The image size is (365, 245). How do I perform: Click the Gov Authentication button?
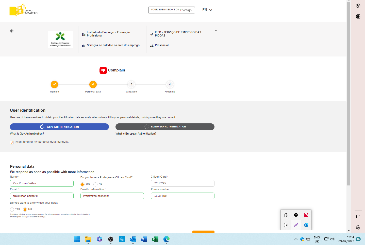click(x=59, y=127)
